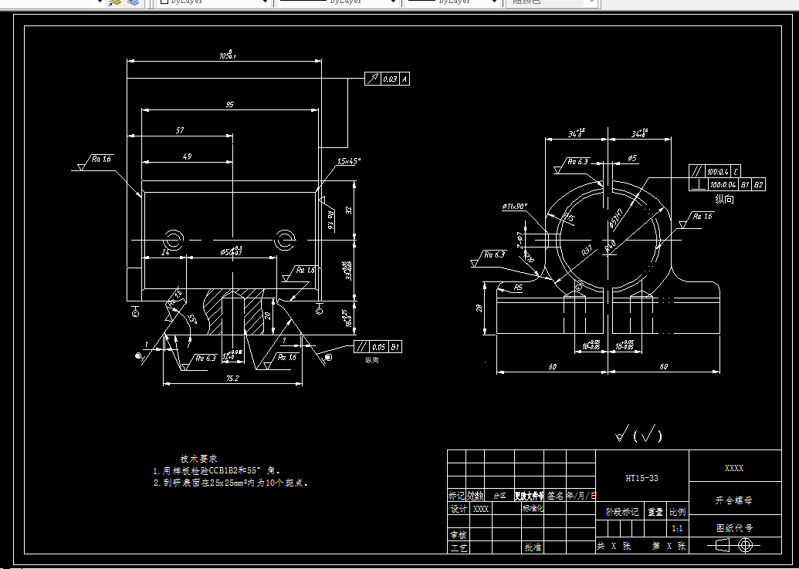
Task: Click the color swatch square in Color Control
Action: 164,3
